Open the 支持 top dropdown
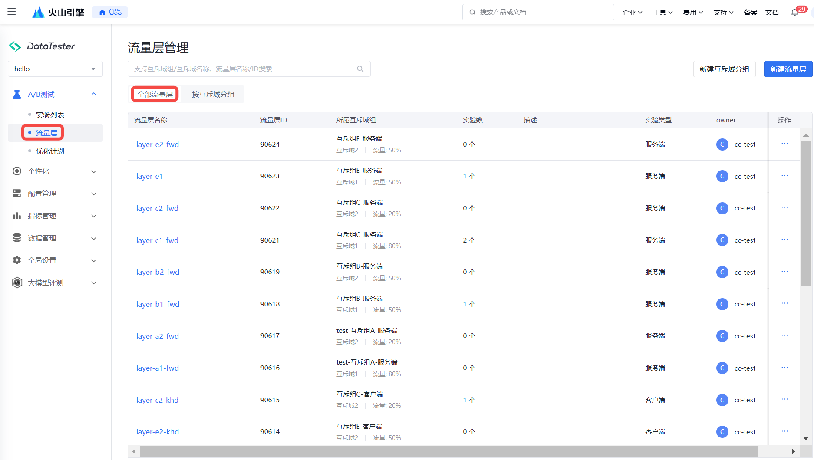 click(723, 12)
